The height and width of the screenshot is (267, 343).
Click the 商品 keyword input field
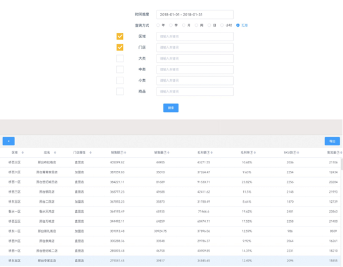coord(195,92)
